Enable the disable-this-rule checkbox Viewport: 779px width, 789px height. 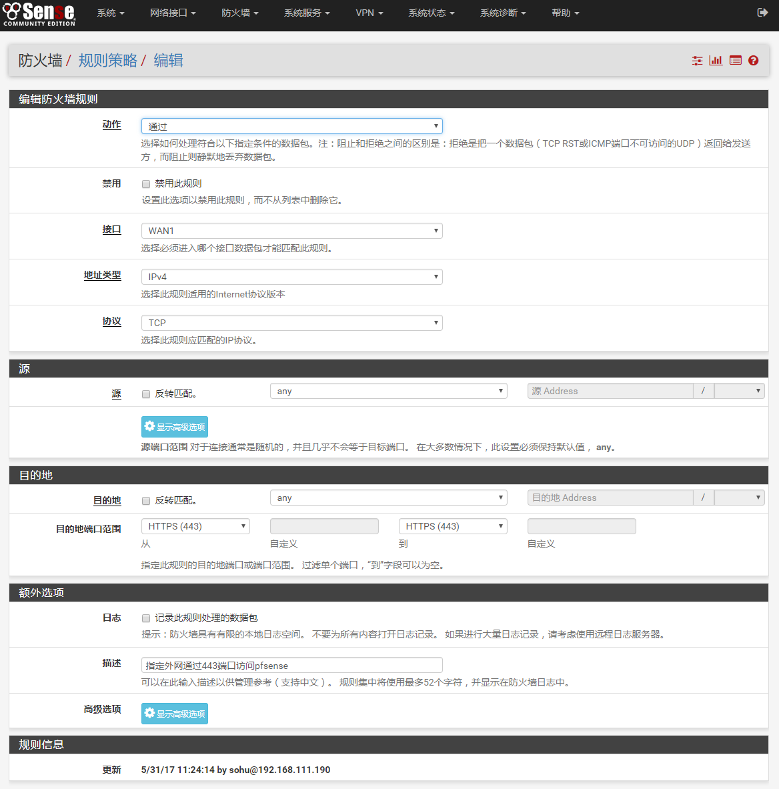(146, 184)
